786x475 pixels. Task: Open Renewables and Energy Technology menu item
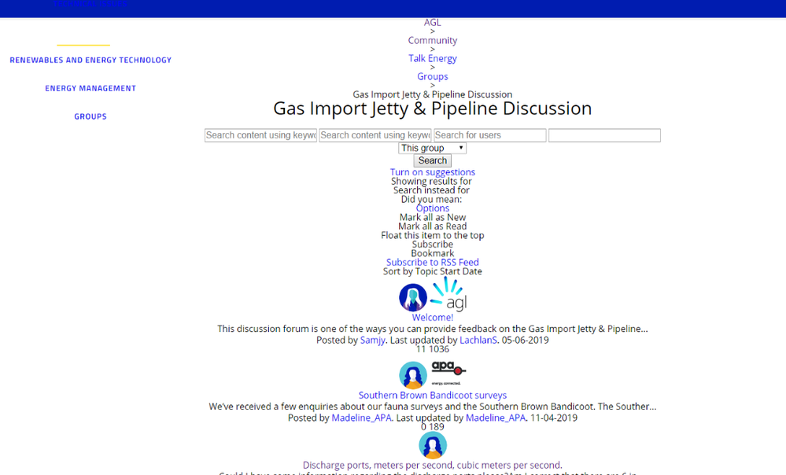90,60
